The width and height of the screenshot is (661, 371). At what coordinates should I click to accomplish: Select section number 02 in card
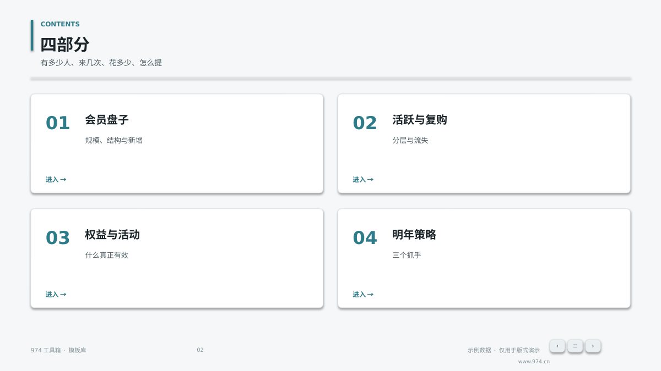tap(365, 123)
